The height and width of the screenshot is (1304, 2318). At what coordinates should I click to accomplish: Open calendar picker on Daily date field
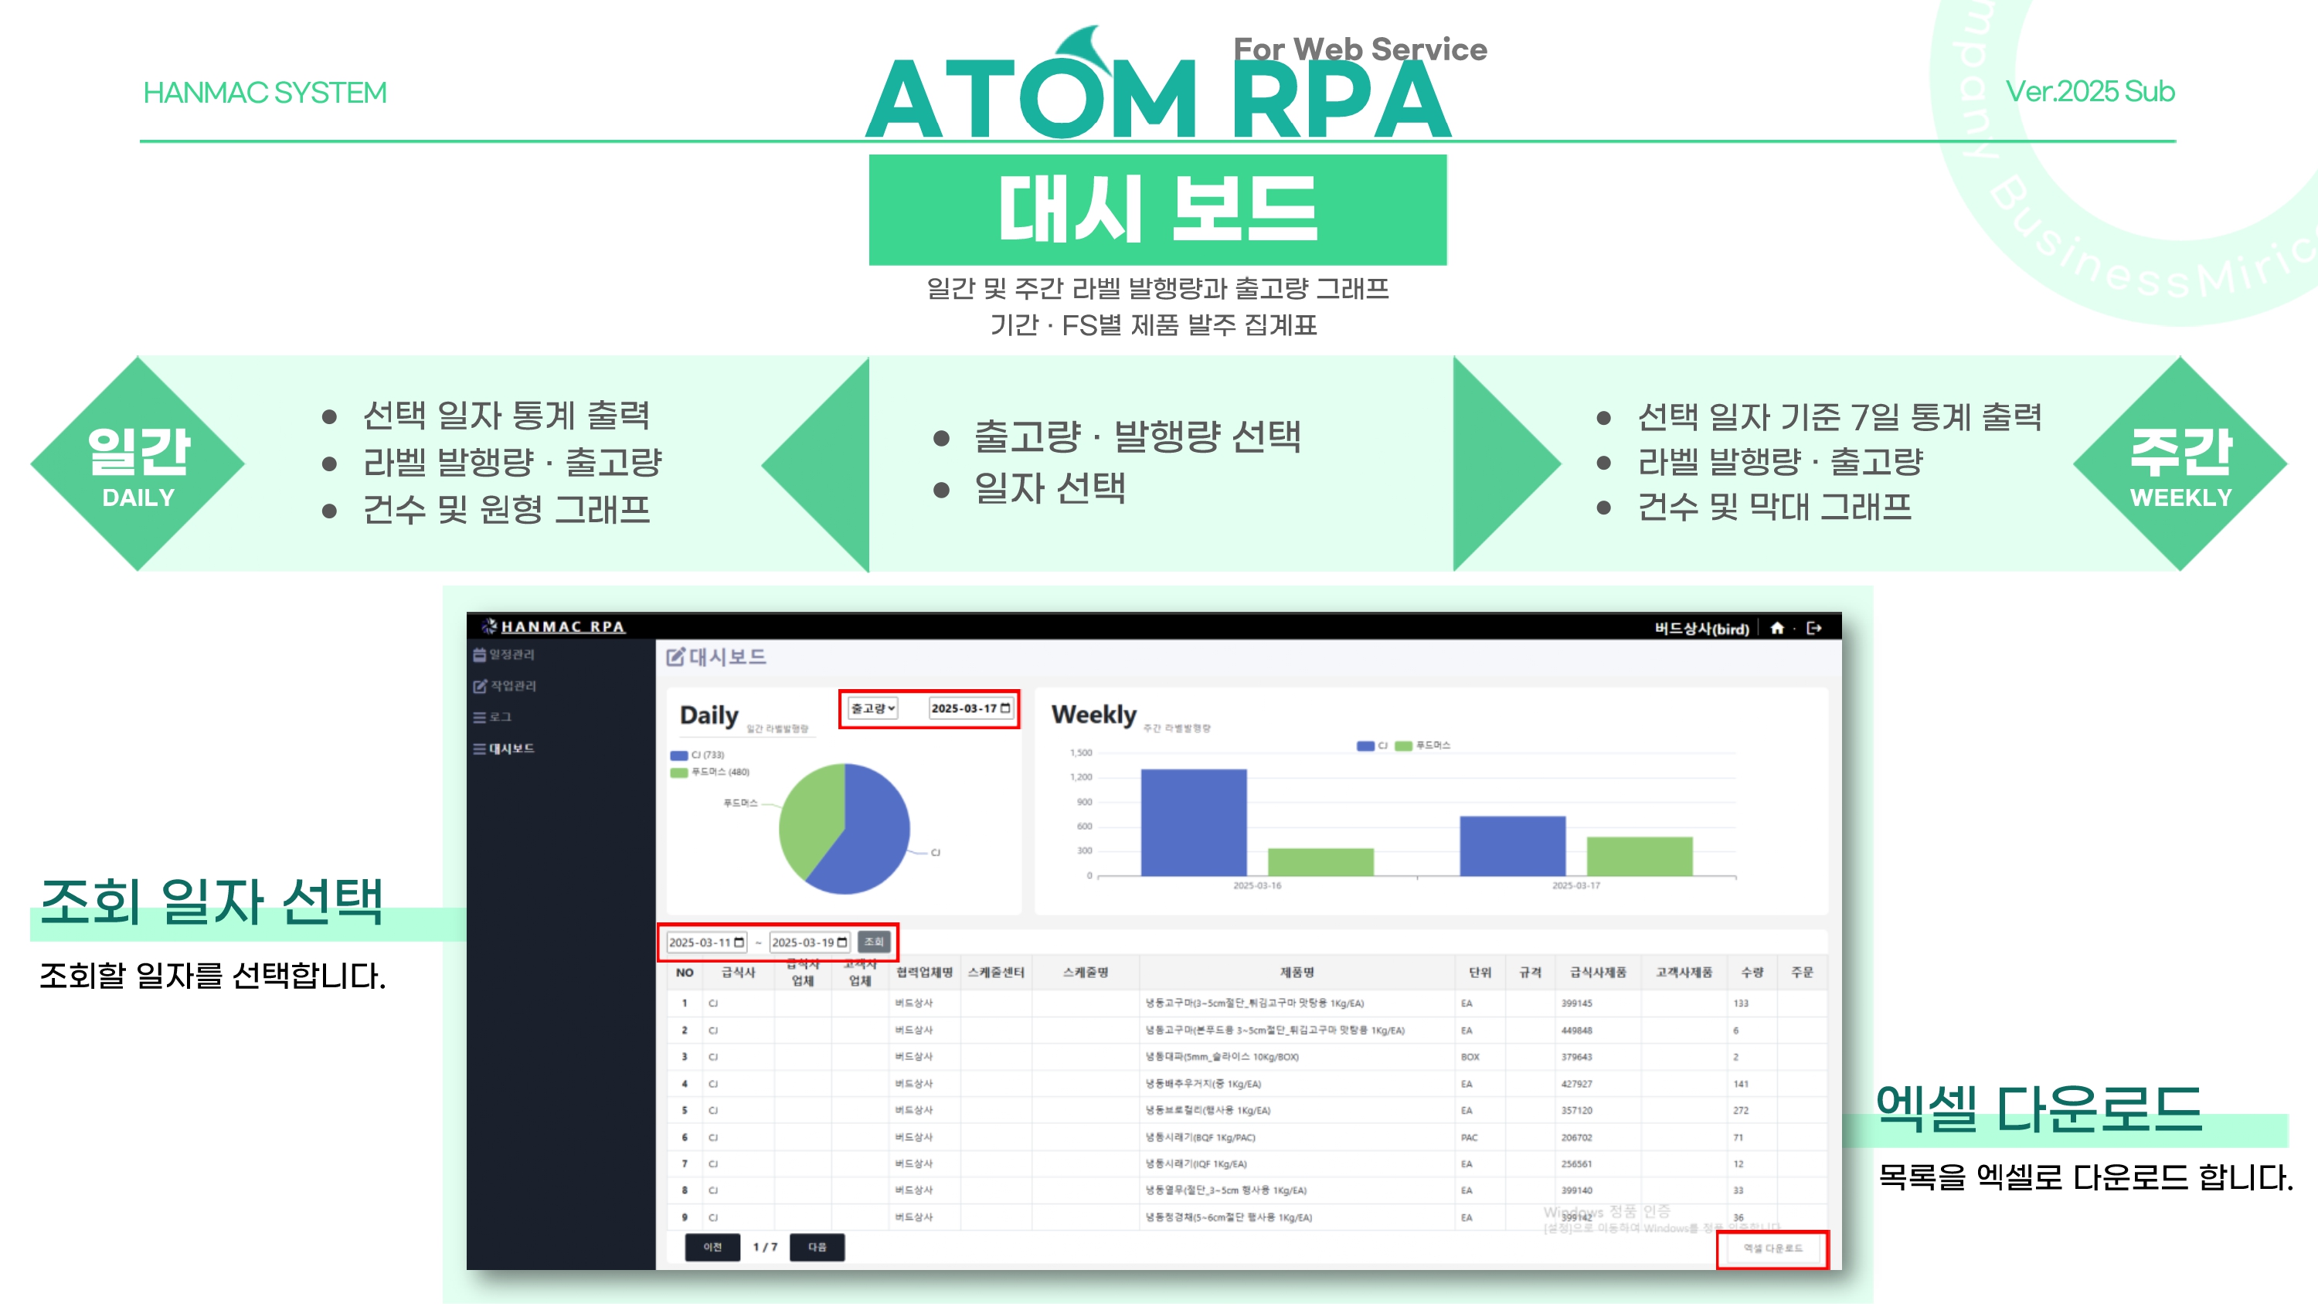1005,708
